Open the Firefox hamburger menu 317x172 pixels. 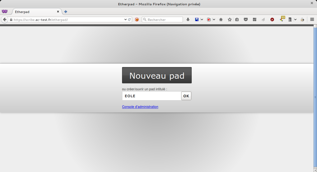[312, 20]
